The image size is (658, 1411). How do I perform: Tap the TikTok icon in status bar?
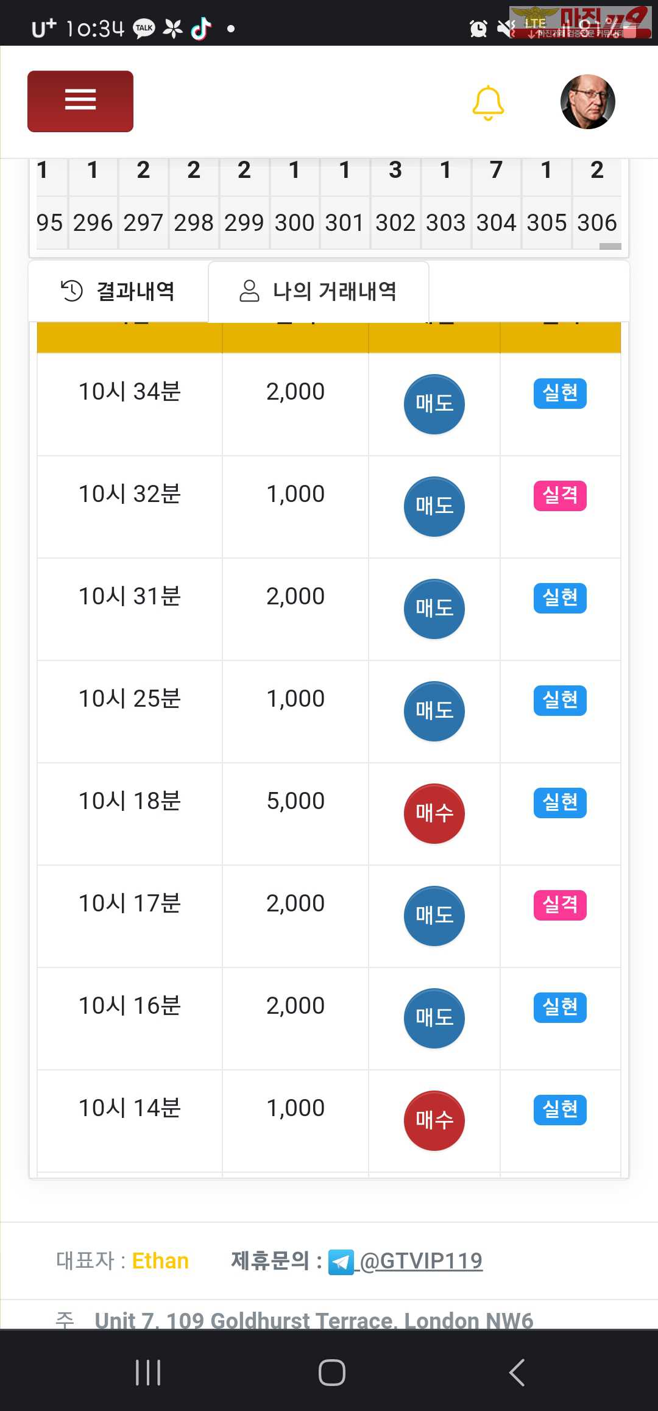tap(201, 28)
